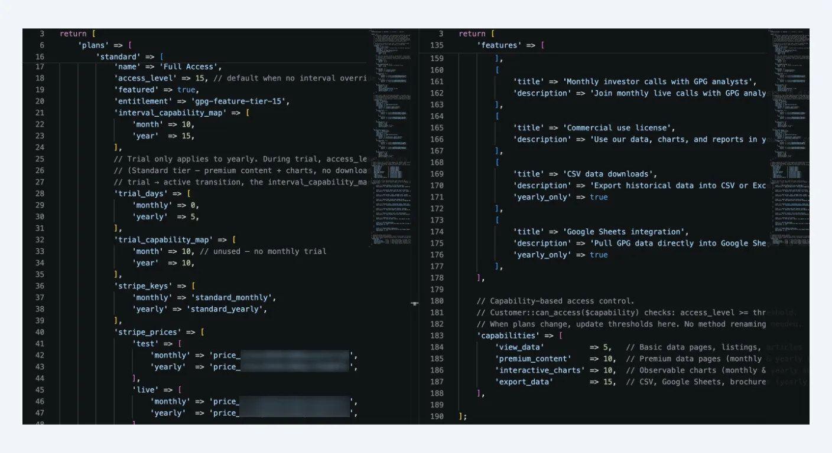Select the 'capabilities' key on line 183
Viewport: 832px width, 453px height.
509,336
